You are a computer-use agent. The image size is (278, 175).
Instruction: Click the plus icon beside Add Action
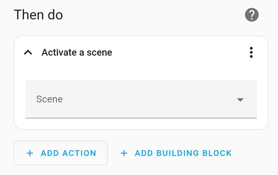[30, 153]
